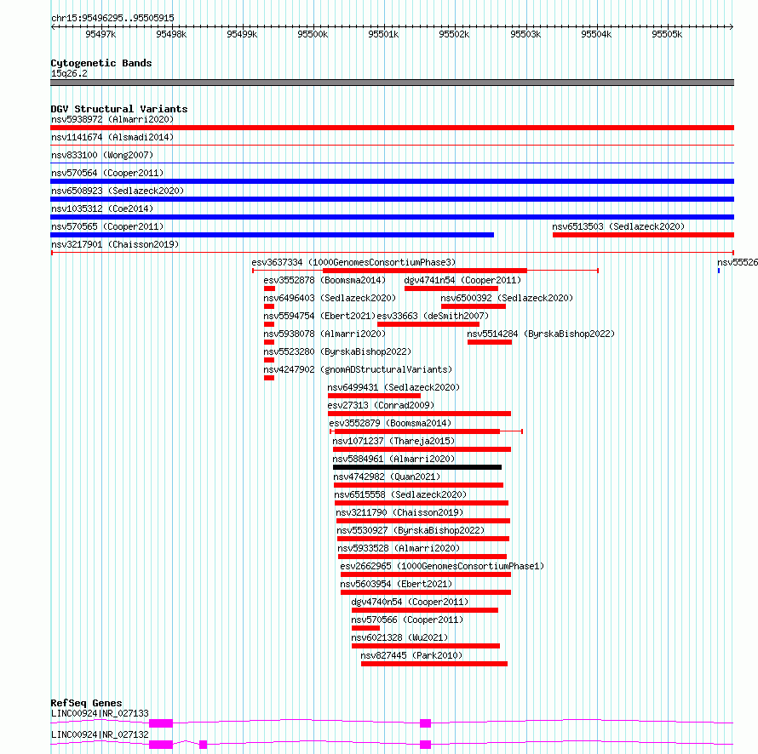Click esv2662965 (1000GenomesConsortiumPhase1) label

point(442,566)
